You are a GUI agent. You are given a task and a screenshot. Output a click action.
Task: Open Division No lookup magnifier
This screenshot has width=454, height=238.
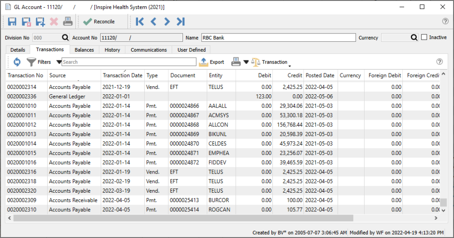pyautogui.click(x=65, y=38)
